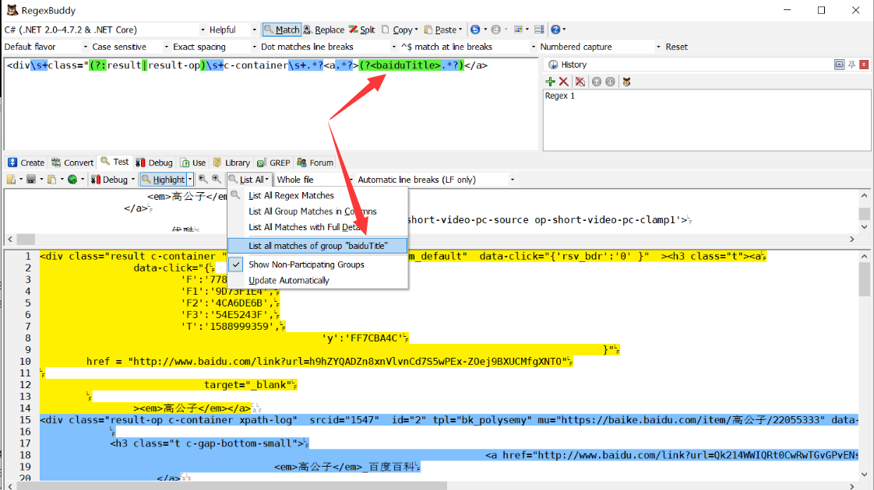Open the Helpful mode dropdown
The image size is (874, 490).
point(233,30)
